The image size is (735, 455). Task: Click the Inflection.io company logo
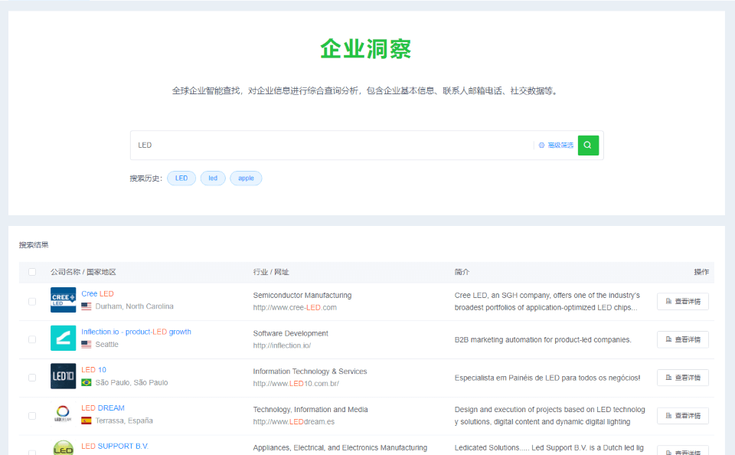[63, 339]
